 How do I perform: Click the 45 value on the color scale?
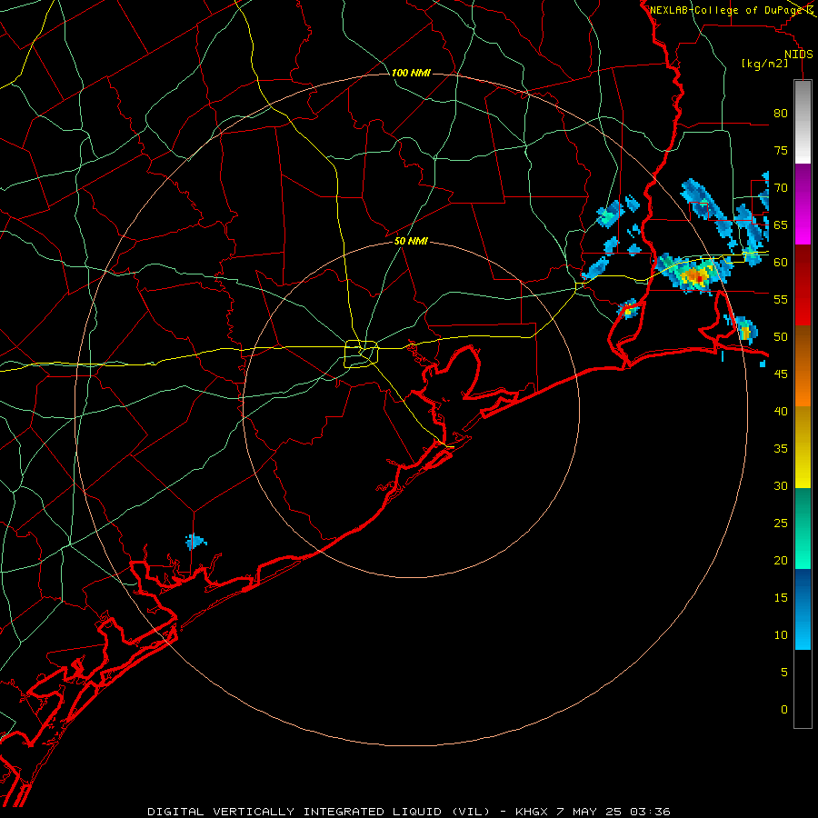point(781,374)
